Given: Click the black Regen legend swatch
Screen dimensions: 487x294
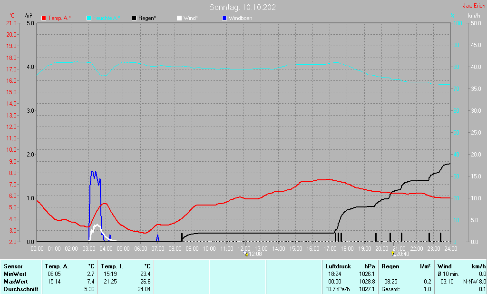Looking at the screenshot, I should (134, 19).
